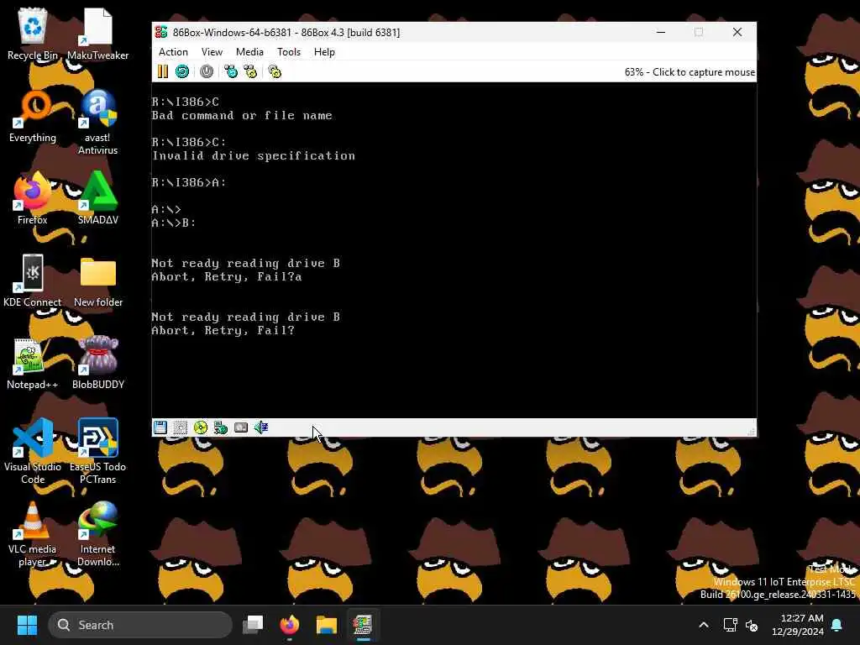Close the 86Box window
Viewport: 860px width, 645px height.
737,33
